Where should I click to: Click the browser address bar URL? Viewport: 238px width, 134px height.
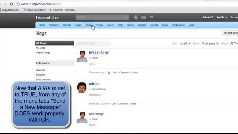point(41,4)
